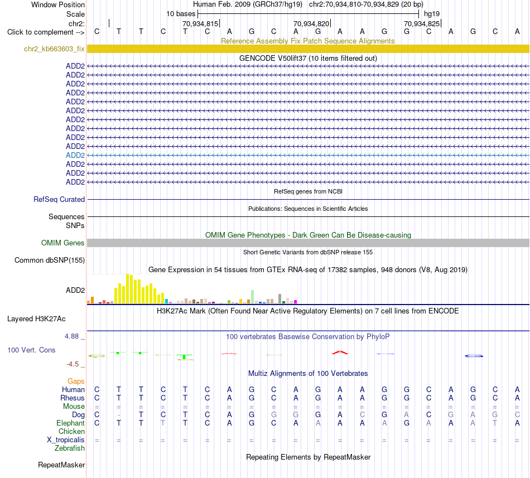Click the SNPs track label
530x478 pixels.
75,225
